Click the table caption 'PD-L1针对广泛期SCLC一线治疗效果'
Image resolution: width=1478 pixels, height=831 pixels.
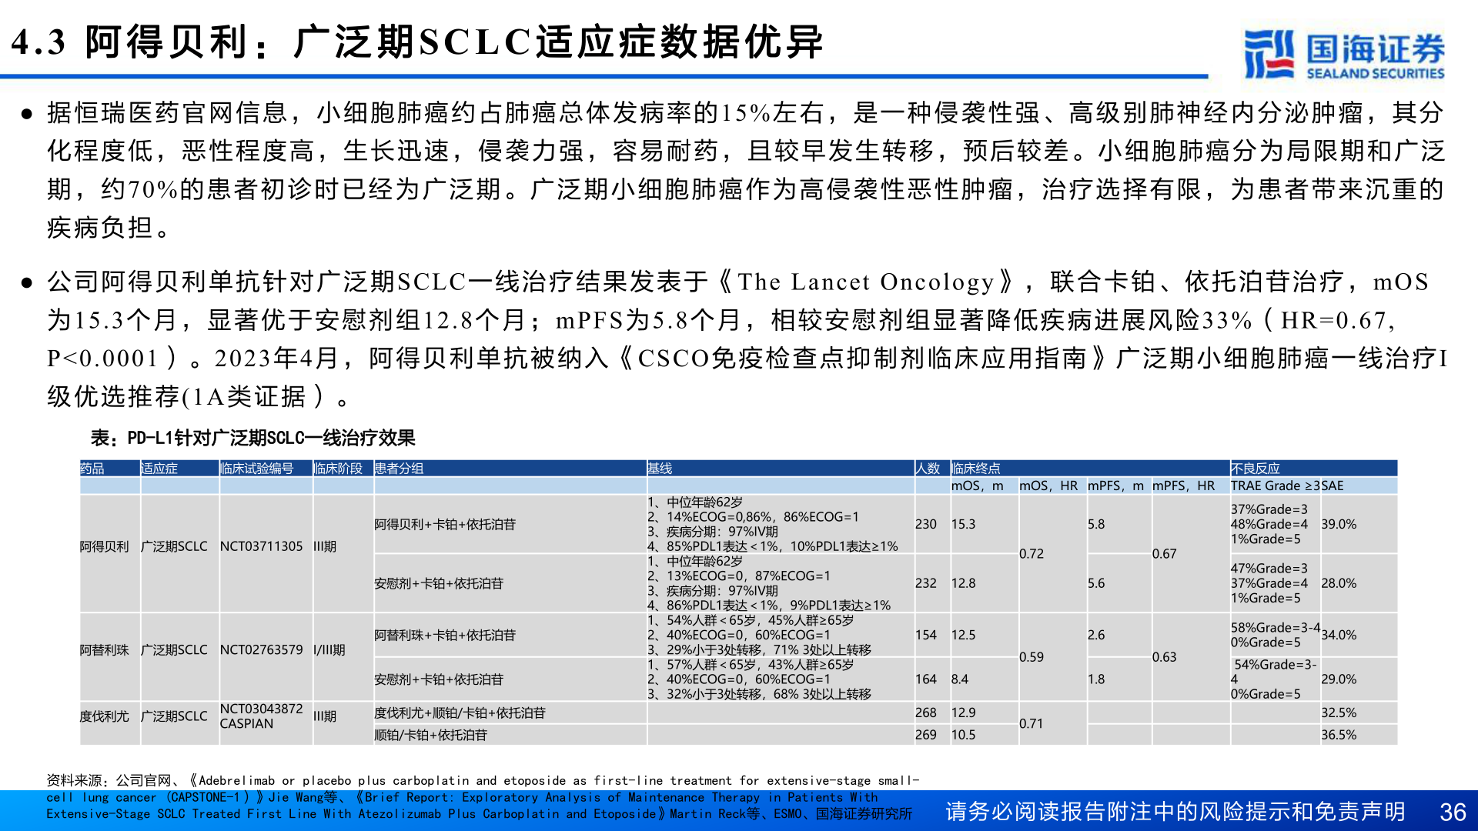pyautogui.click(x=271, y=438)
